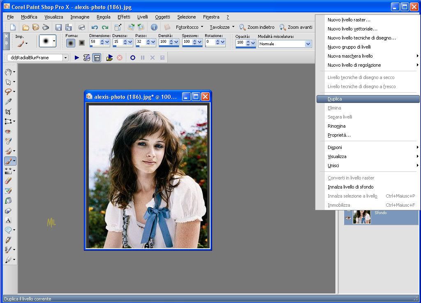This screenshot has height=303, width=421.
Task: Open the Imp. presets dropdown
Action: pyautogui.click(x=26, y=43)
